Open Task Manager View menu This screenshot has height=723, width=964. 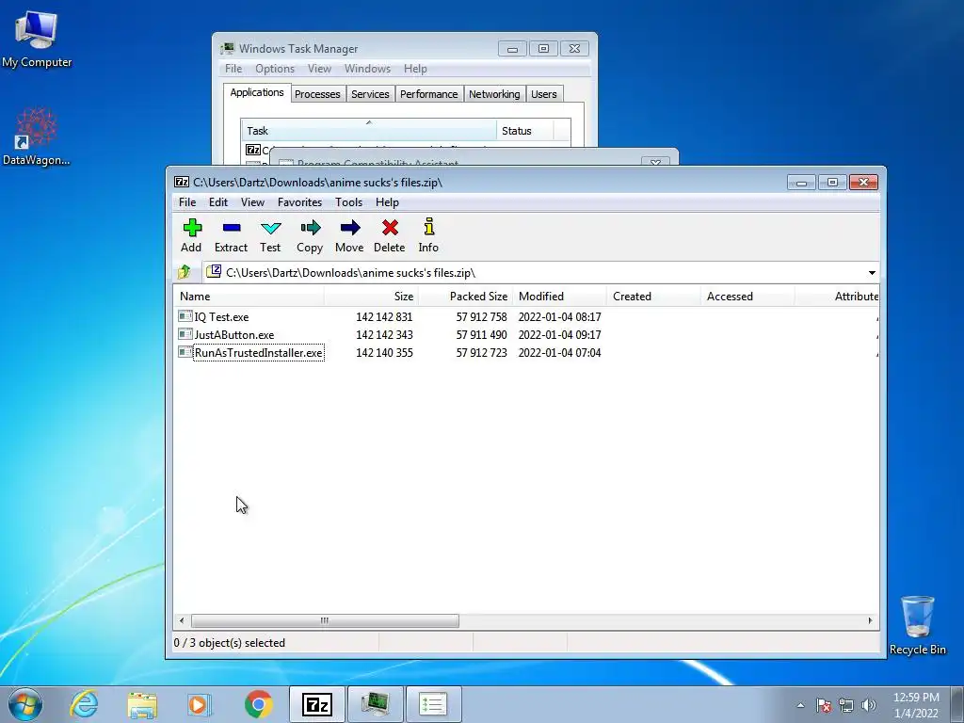click(x=320, y=69)
